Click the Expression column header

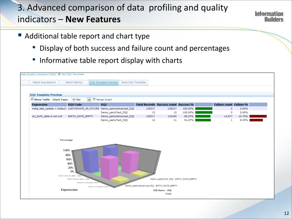point(40,105)
